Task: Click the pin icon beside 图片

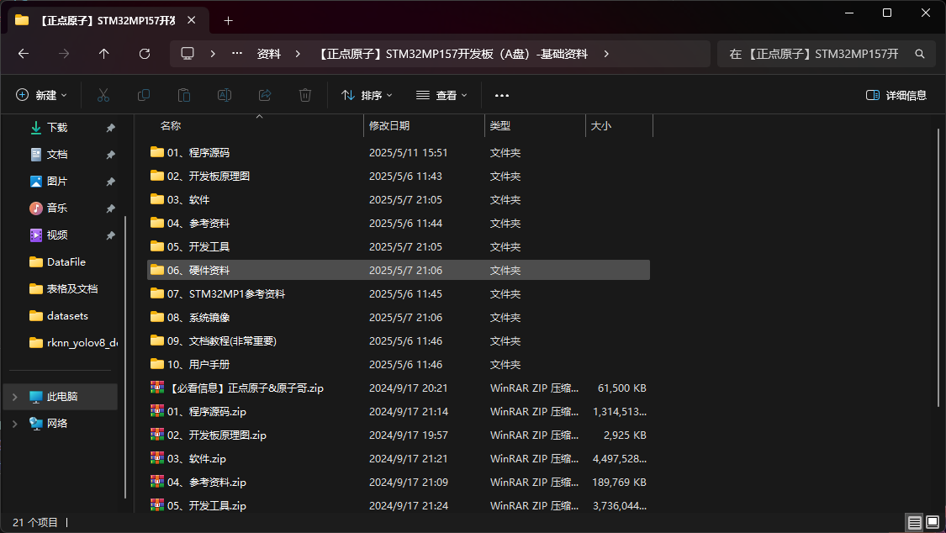Action: [x=110, y=182]
